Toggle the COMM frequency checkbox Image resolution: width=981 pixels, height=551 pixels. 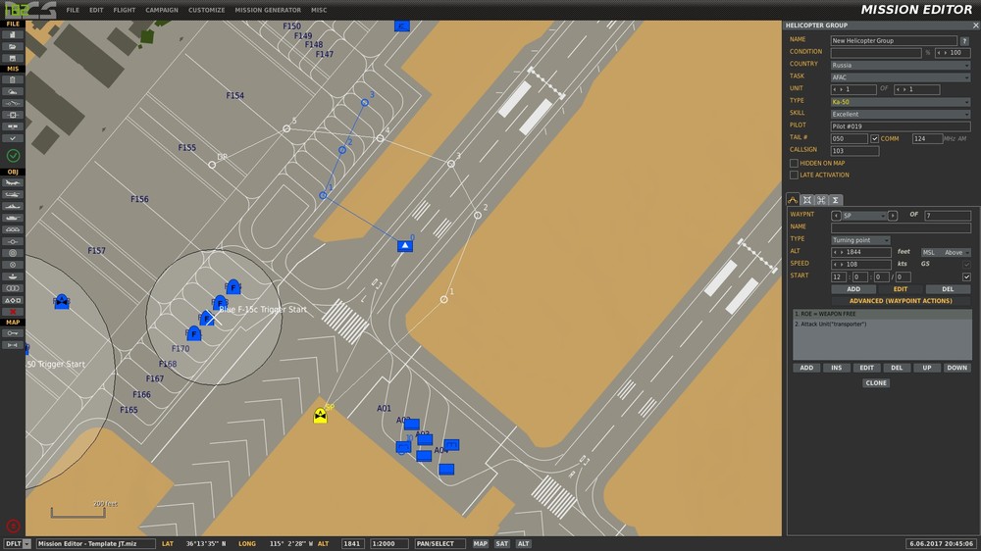pyautogui.click(x=875, y=139)
